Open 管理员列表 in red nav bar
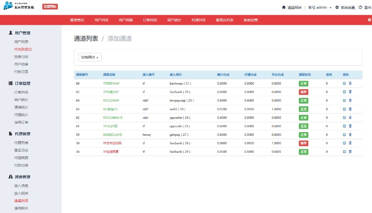 (x=224, y=20)
